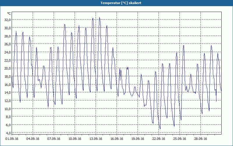This screenshot has width=233, height=146.
Task: Click the 4,0 axis label
Action: [x=8, y=133]
